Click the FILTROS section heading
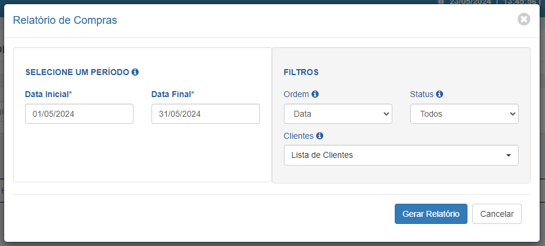545x246 pixels. (x=301, y=72)
